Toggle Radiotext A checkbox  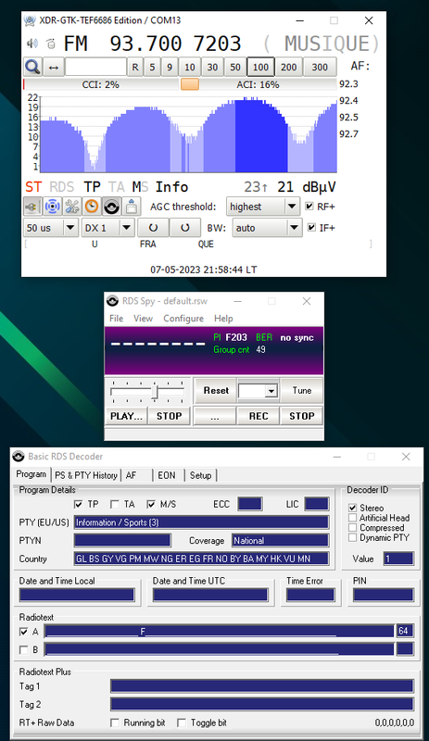pyautogui.click(x=24, y=632)
